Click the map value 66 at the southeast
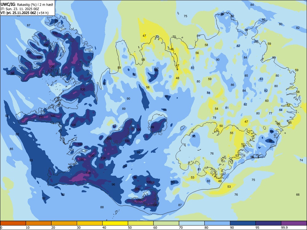 point(298,195)
